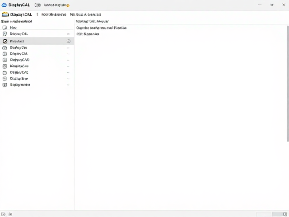
Task: Open circle button on the highlighted sidebar row
Action: [x=69, y=41]
